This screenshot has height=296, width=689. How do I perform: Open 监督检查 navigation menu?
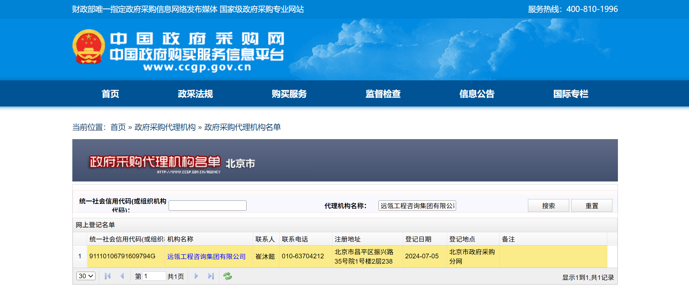coord(383,94)
